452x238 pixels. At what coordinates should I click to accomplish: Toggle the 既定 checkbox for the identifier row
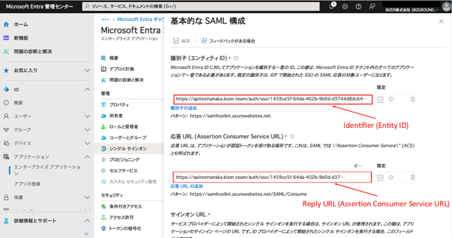pos(380,100)
